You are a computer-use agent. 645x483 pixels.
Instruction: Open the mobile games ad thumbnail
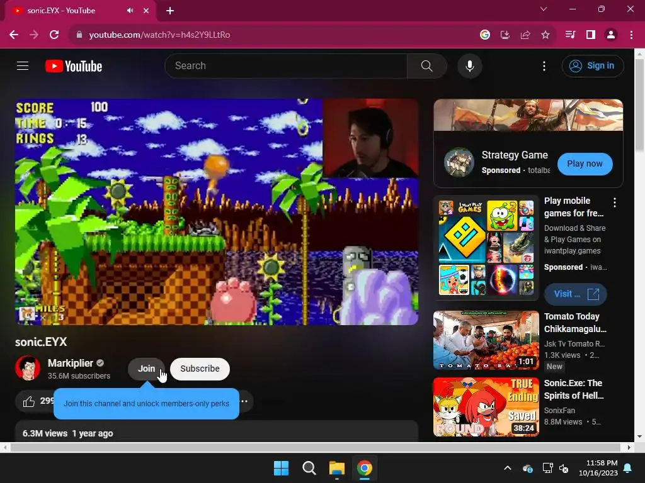486,248
